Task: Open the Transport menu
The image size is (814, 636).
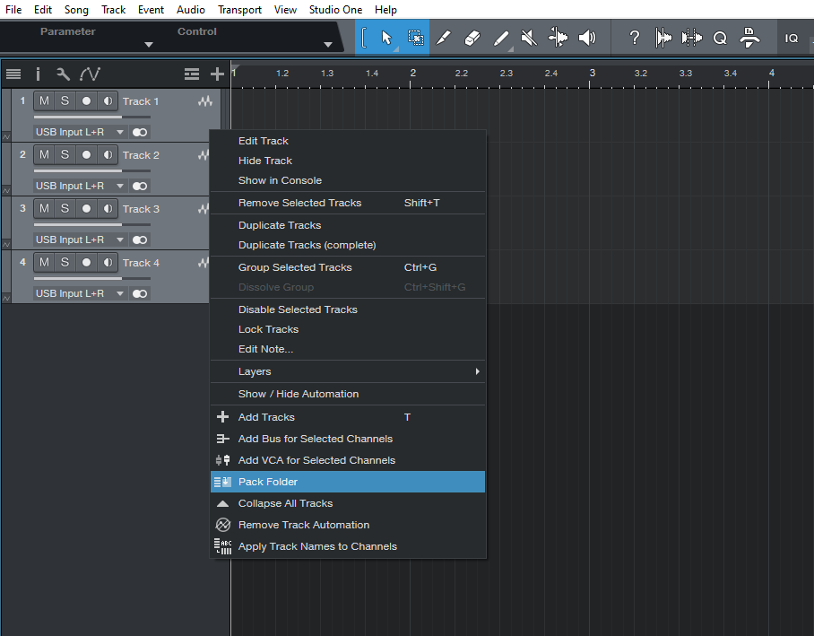Action: 239,9
